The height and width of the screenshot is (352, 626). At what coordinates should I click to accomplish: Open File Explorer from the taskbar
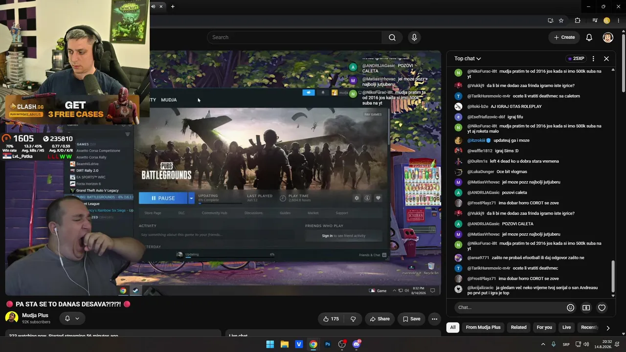coord(285,344)
